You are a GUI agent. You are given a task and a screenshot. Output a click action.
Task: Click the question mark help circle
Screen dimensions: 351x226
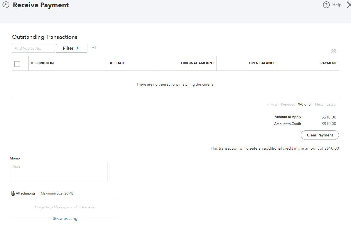pyautogui.click(x=327, y=4)
